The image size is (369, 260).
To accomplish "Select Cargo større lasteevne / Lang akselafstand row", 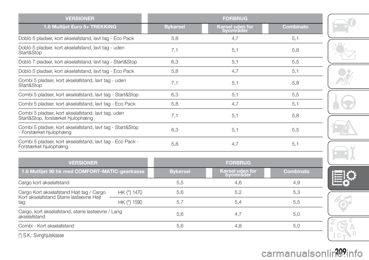I will (170, 214).
